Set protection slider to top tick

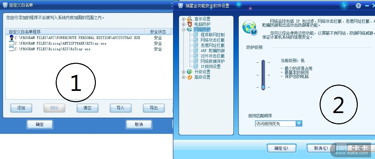263,62
